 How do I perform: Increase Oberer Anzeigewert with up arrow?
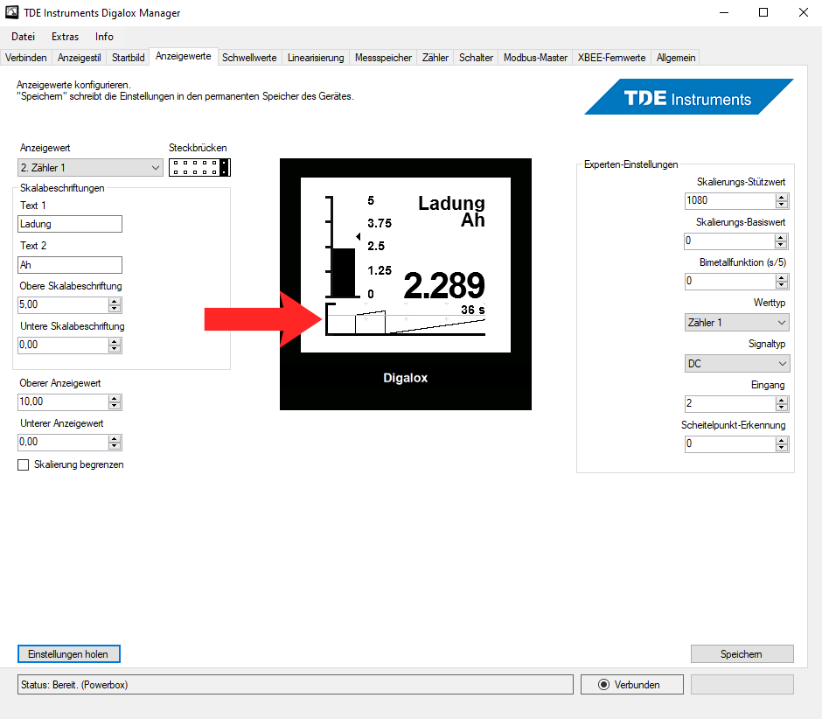[x=115, y=398]
